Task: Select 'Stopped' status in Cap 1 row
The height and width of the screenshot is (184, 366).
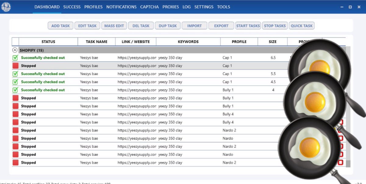Action: [28, 66]
